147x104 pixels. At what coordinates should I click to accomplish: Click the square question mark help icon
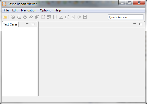coord(85,17)
